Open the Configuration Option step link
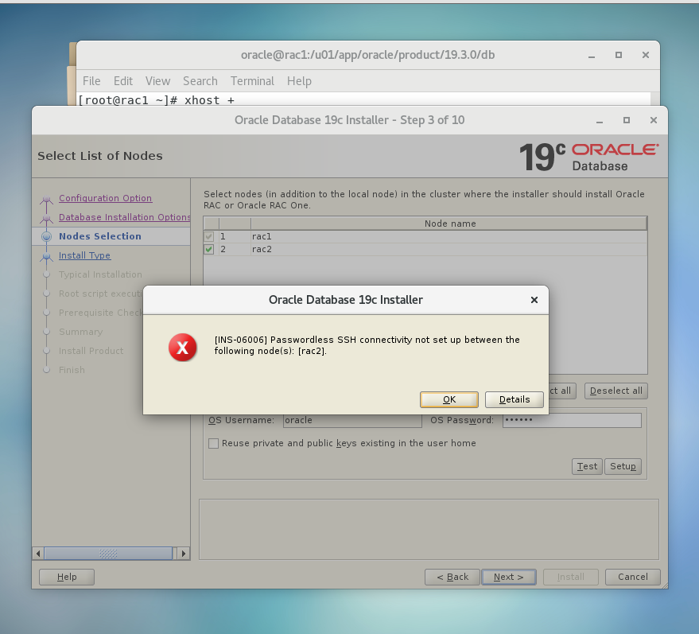The image size is (699, 634). pos(105,198)
